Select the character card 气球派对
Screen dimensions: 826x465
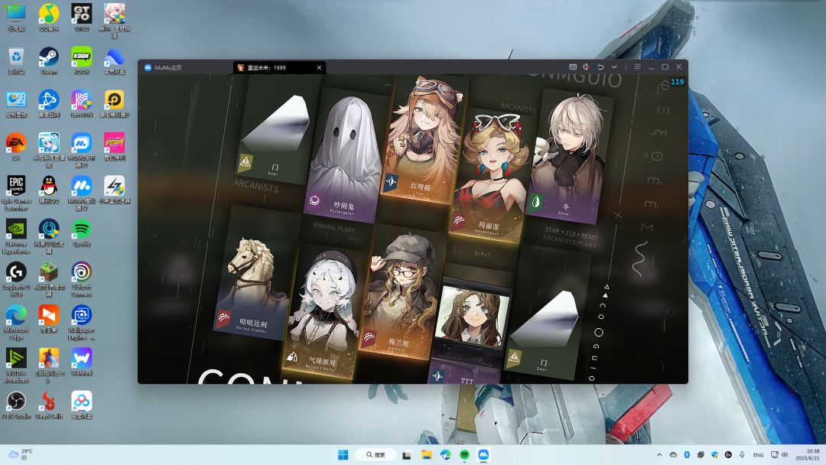(322, 312)
